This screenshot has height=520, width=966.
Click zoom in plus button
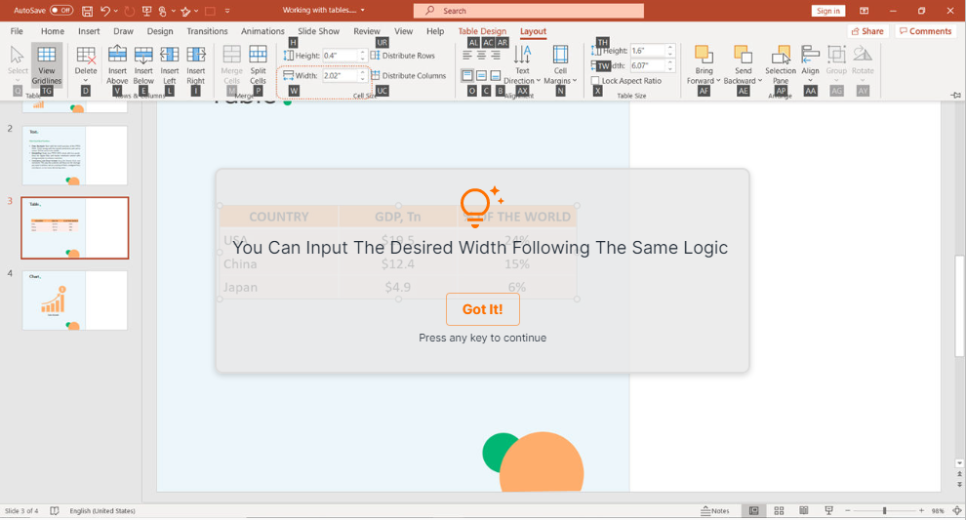(x=922, y=511)
